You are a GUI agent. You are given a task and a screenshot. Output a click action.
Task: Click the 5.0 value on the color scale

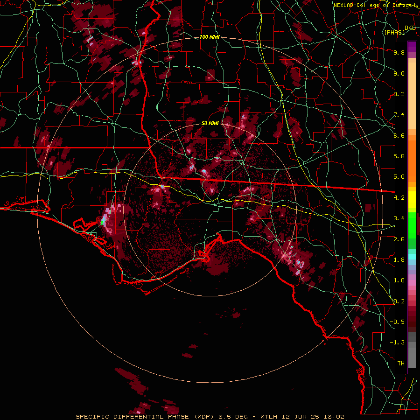click(399, 177)
